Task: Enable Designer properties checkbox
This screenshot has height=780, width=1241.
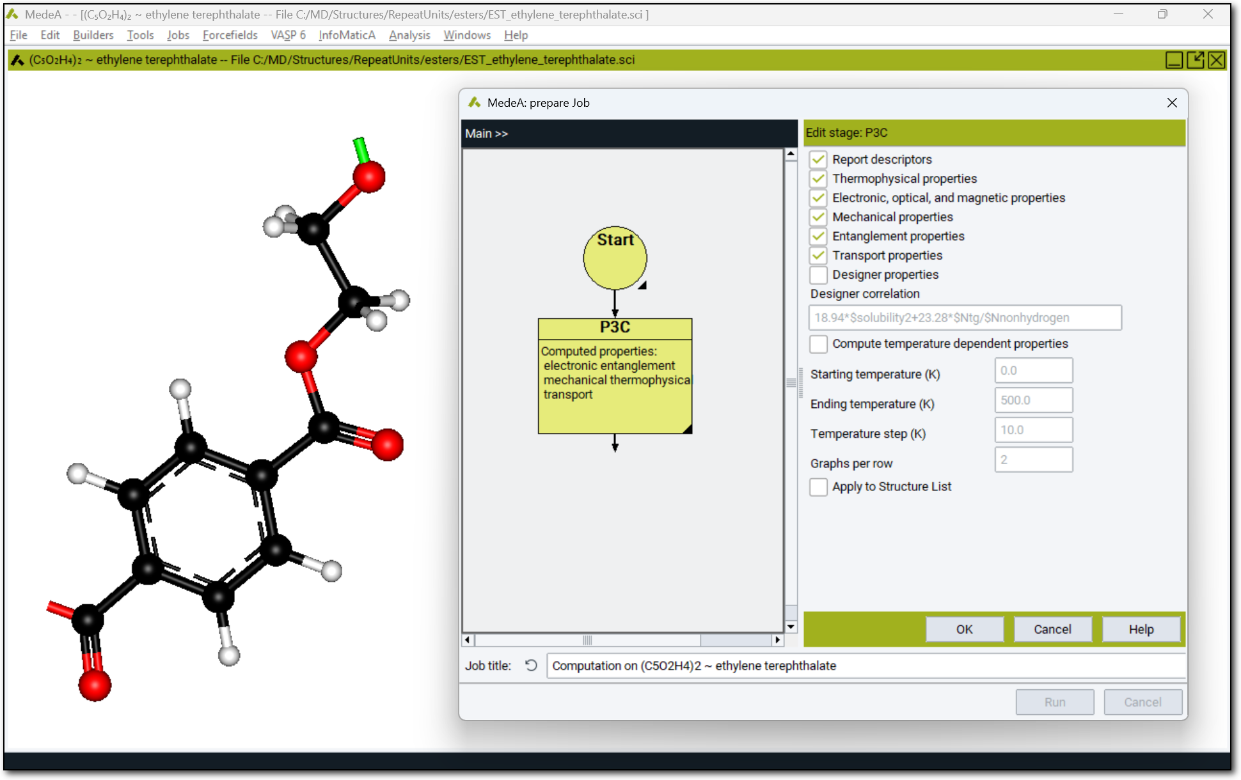Action: click(818, 275)
